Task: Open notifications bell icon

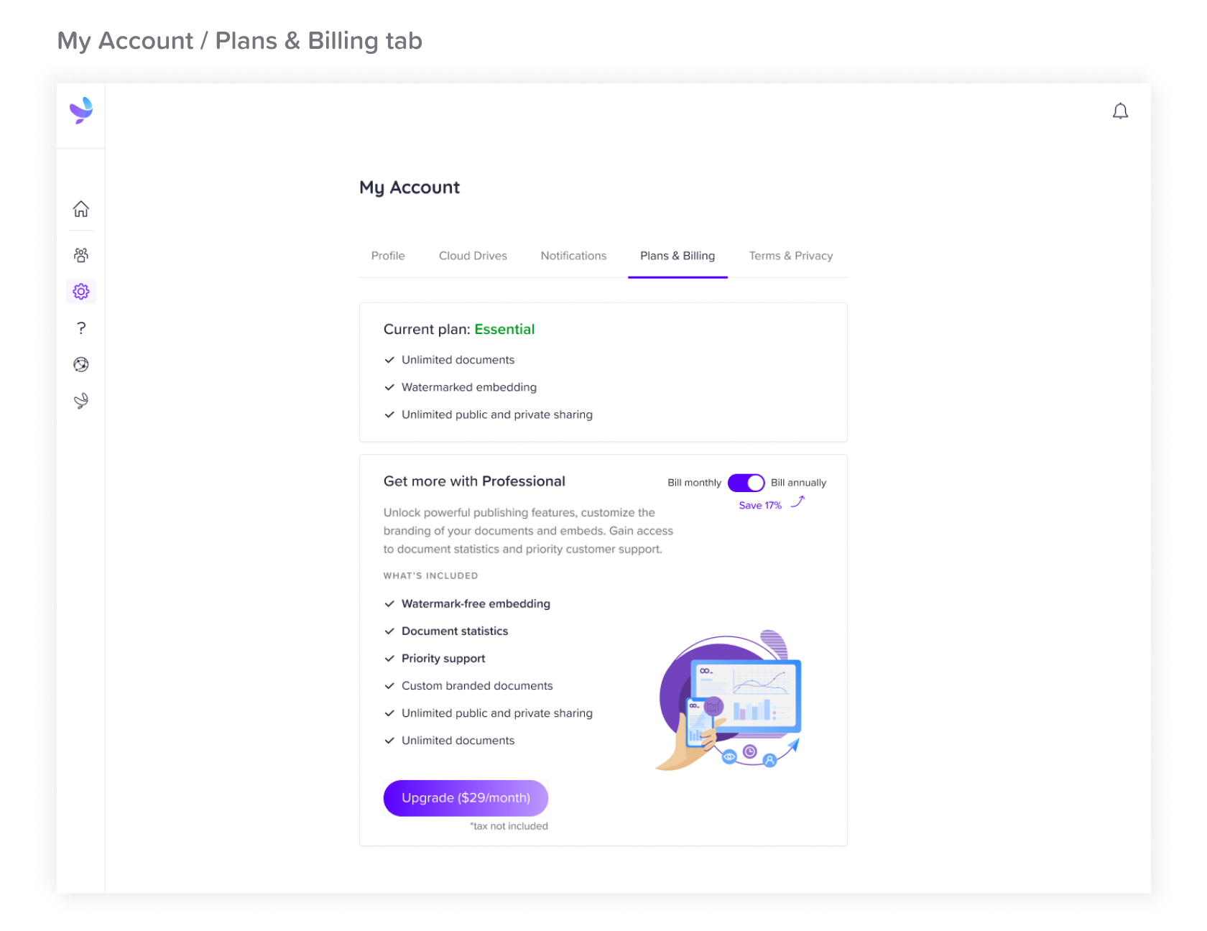Action: tap(1120, 111)
